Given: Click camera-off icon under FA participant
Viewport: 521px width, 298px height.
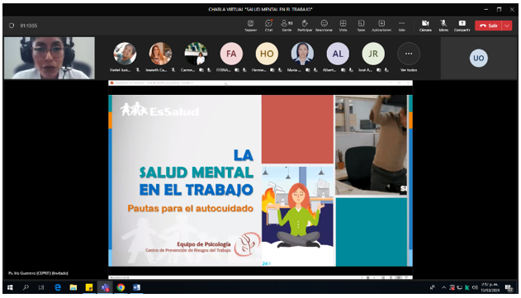Looking at the screenshot, I should coord(237,70).
